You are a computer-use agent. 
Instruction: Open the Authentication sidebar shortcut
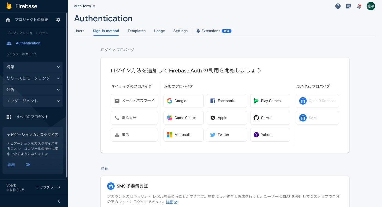(x=28, y=43)
